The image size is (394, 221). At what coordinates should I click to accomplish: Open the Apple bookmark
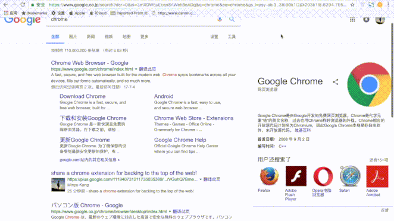pyautogui.click(x=77, y=13)
